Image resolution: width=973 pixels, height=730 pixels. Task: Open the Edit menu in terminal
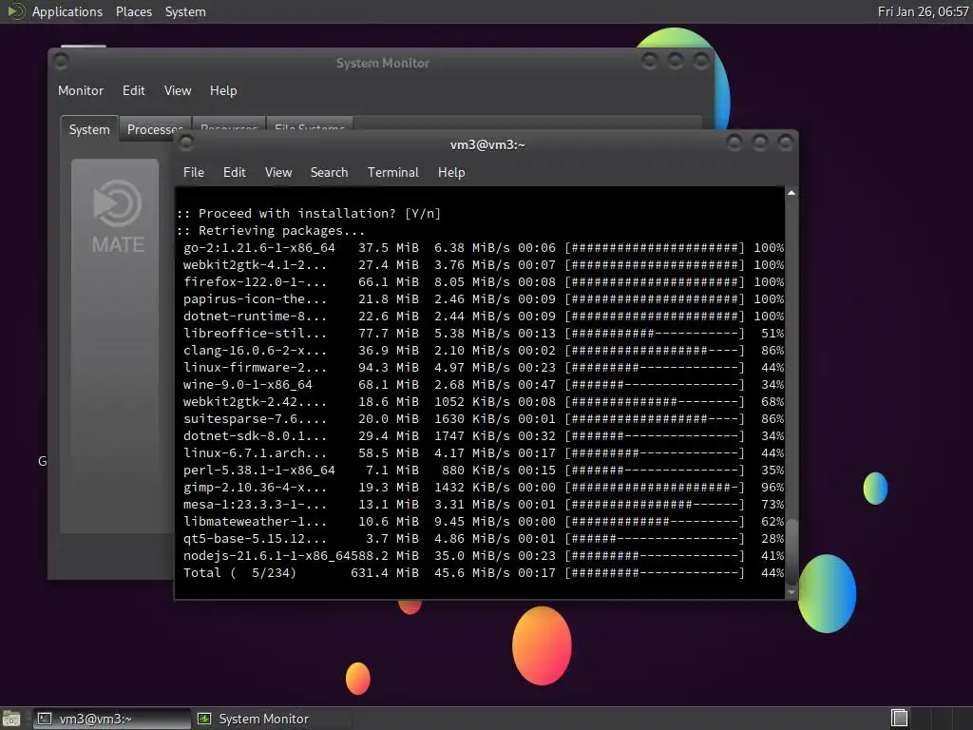click(234, 173)
